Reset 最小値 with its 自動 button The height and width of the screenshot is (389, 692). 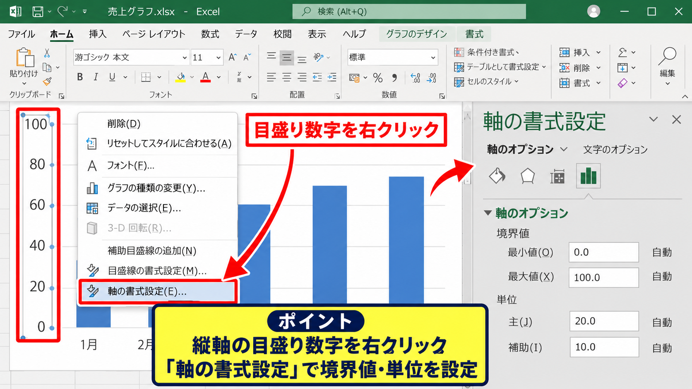[662, 252]
